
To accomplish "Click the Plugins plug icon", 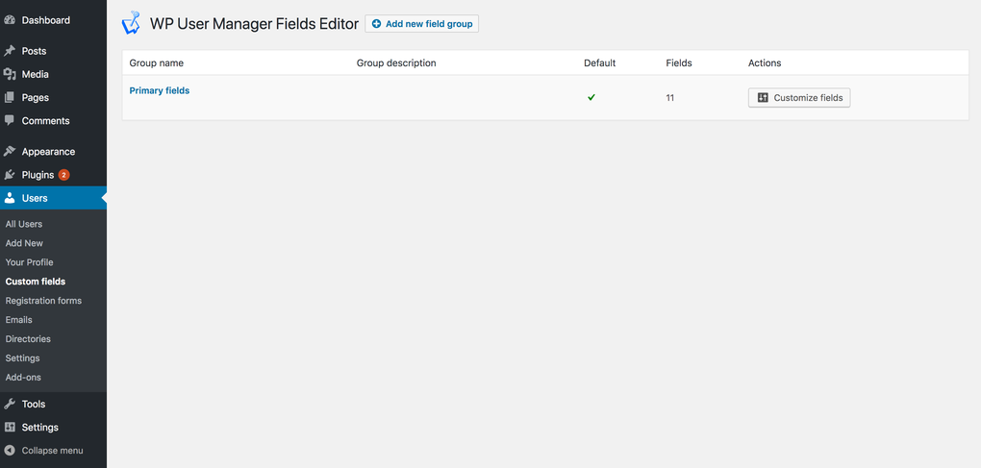I will click(x=10, y=175).
